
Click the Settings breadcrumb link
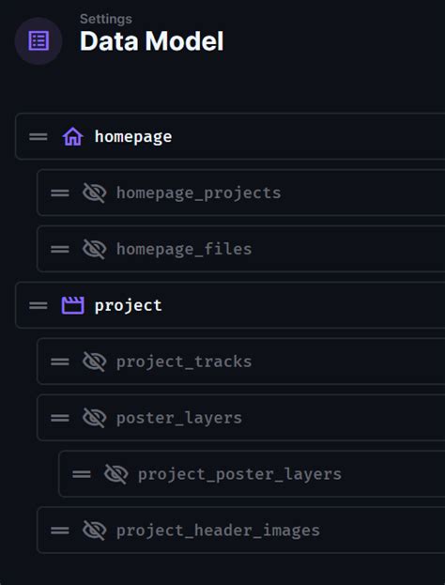coord(106,19)
